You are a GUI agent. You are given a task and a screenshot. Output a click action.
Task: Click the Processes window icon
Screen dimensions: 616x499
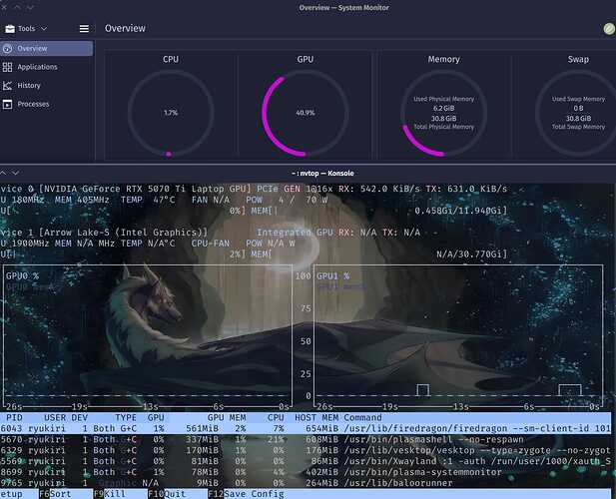pos(7,104)
